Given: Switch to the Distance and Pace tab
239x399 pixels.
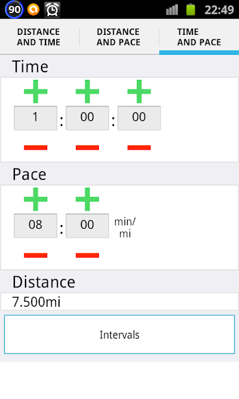Looking at the screenshot, I should (118, 37).
